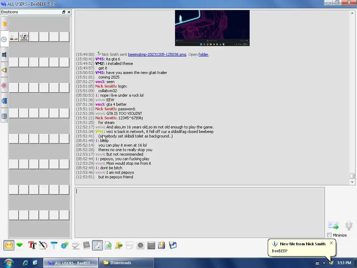The width and height of the screenshot is (357, 268).
Task: Open the bell objects emoticon tab
Action: 5,70
